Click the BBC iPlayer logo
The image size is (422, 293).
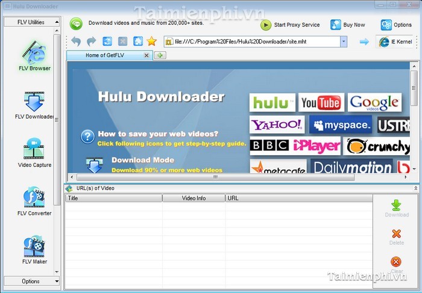295,146
